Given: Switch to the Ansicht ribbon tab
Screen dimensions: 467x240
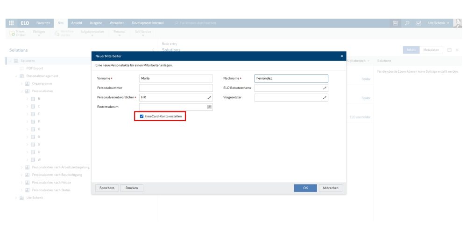Looking at the screenshot, I should tap(77, 23).
